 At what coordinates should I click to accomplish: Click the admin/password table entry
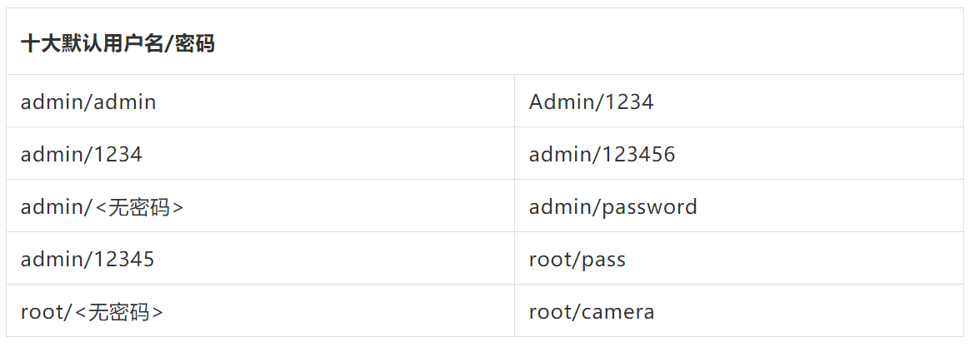point(612,207)
